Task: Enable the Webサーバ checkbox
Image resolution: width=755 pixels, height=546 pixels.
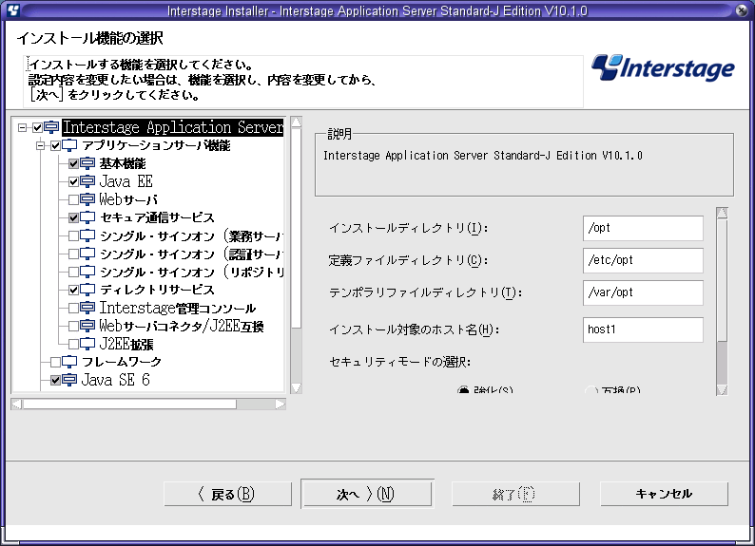Action: point(73,199)
